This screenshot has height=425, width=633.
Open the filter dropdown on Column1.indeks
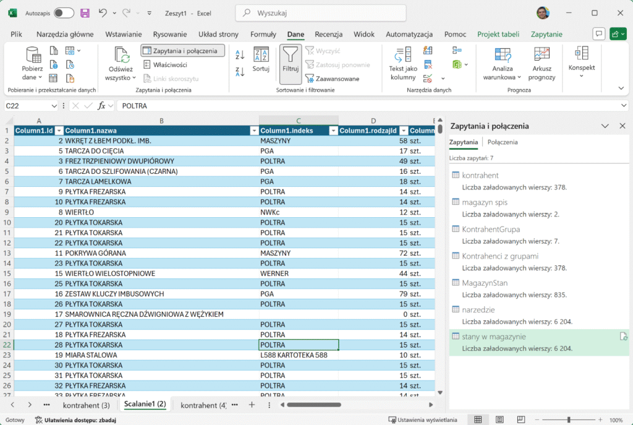click(x=334, y=131)
